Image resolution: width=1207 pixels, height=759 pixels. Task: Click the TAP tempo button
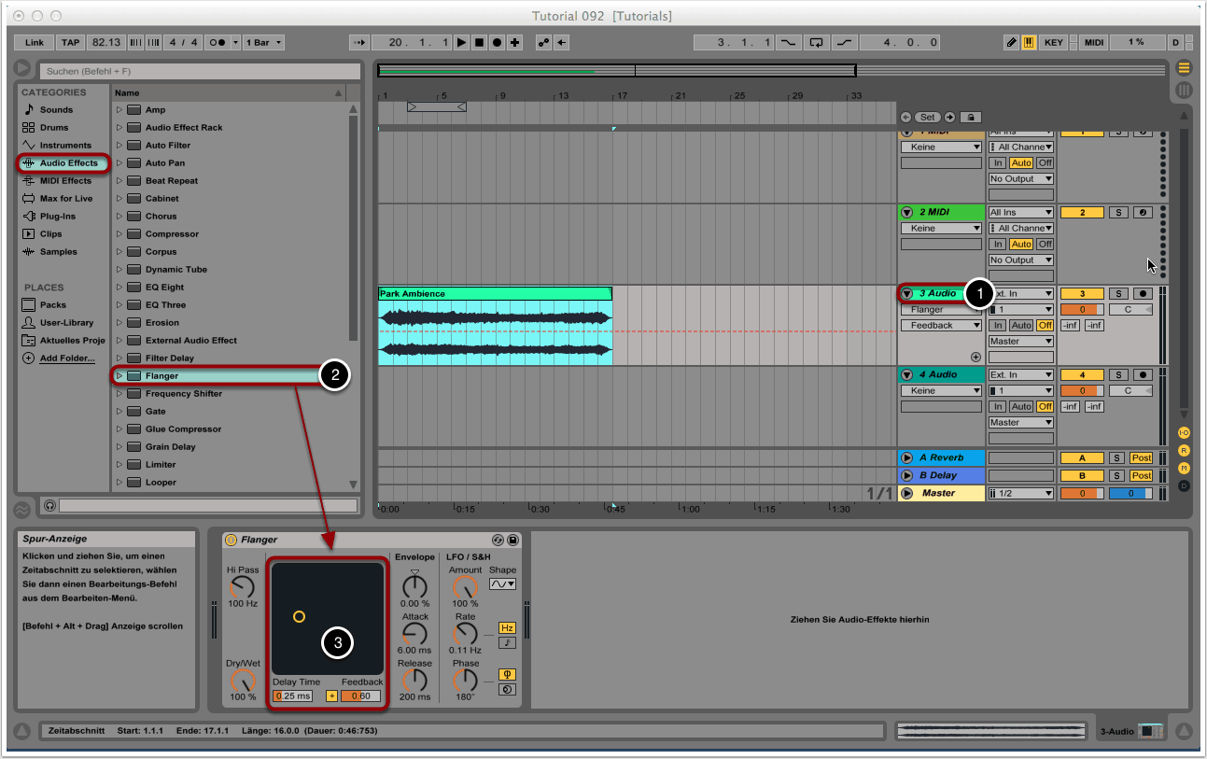(x=70, y=43)
